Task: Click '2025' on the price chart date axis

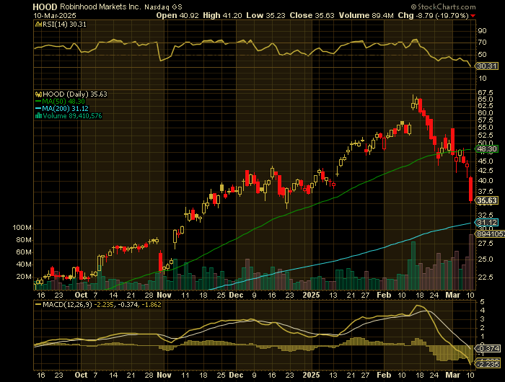Action: [312, 295]
